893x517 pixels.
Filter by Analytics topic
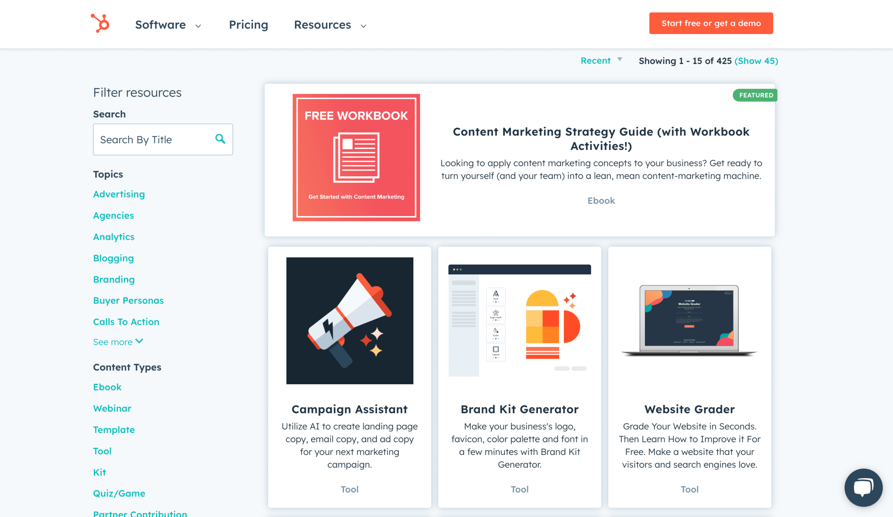pos(114,237)
